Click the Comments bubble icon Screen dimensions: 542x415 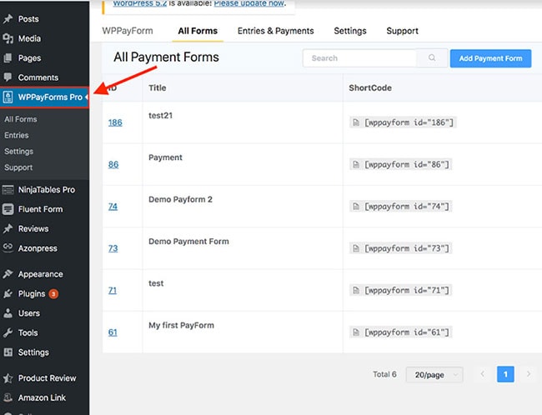[8, 77]
